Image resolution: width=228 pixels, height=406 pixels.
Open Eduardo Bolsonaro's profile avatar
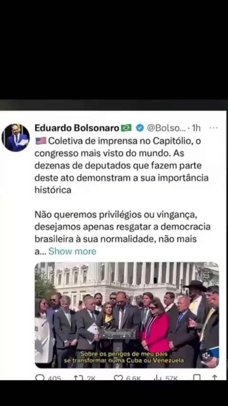tap(16, 138)
